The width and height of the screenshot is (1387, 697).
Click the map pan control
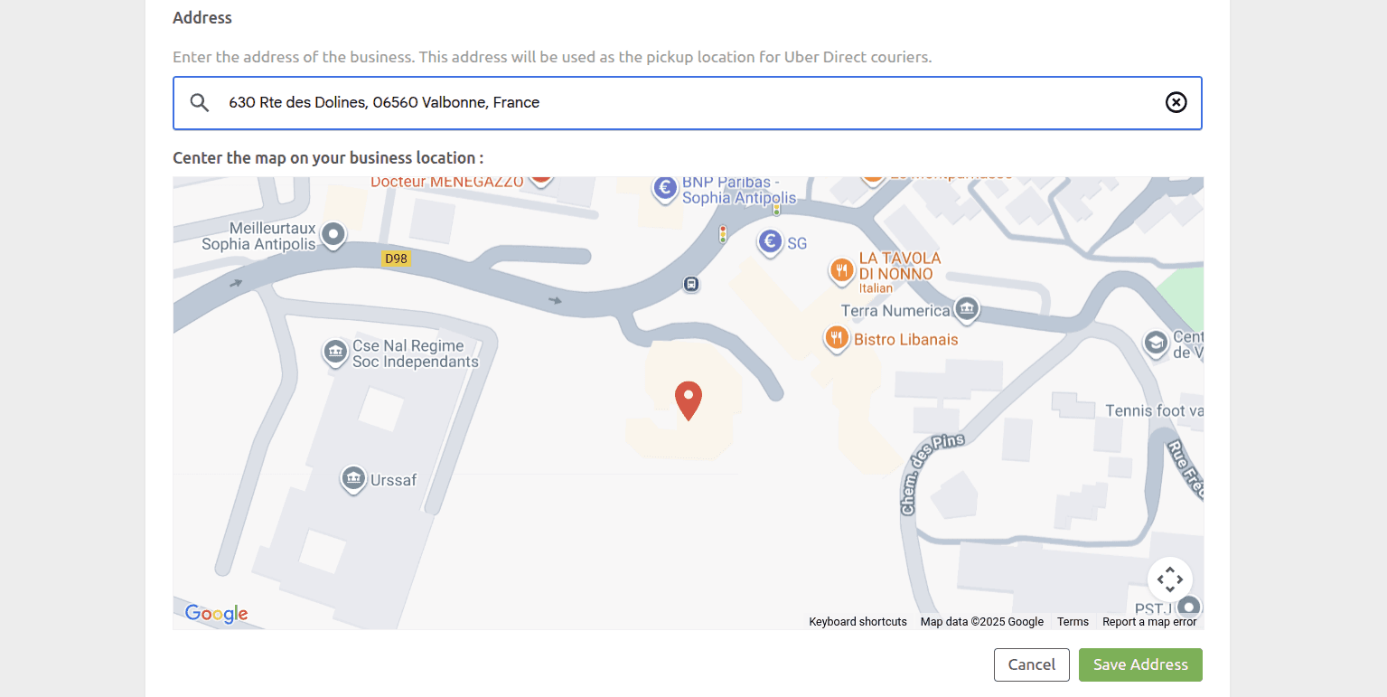click(x=1170, y=579)
